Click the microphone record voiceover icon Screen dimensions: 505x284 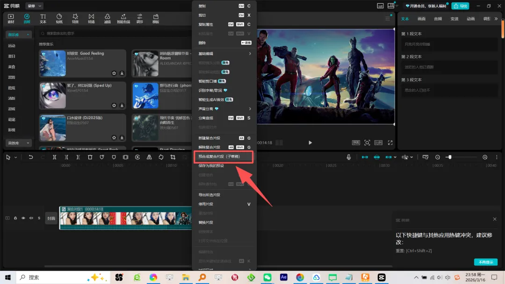tap(349, 157)
